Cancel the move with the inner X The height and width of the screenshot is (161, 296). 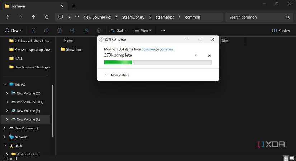(209, 55)
